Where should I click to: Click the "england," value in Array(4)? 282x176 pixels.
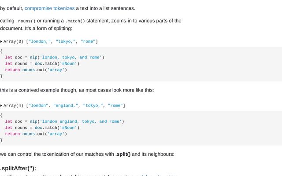(66, 106)
